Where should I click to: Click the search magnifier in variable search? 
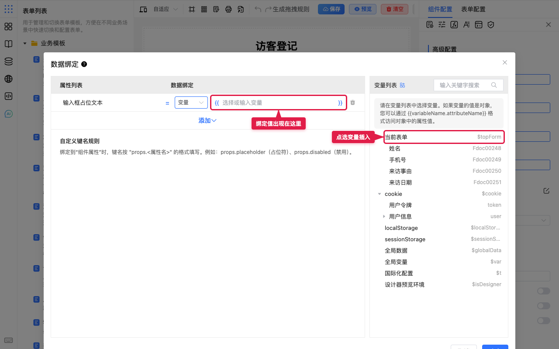point(494,85)
